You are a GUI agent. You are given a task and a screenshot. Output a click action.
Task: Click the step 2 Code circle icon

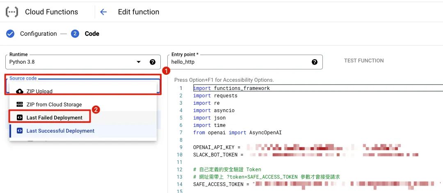coord(75,34)
